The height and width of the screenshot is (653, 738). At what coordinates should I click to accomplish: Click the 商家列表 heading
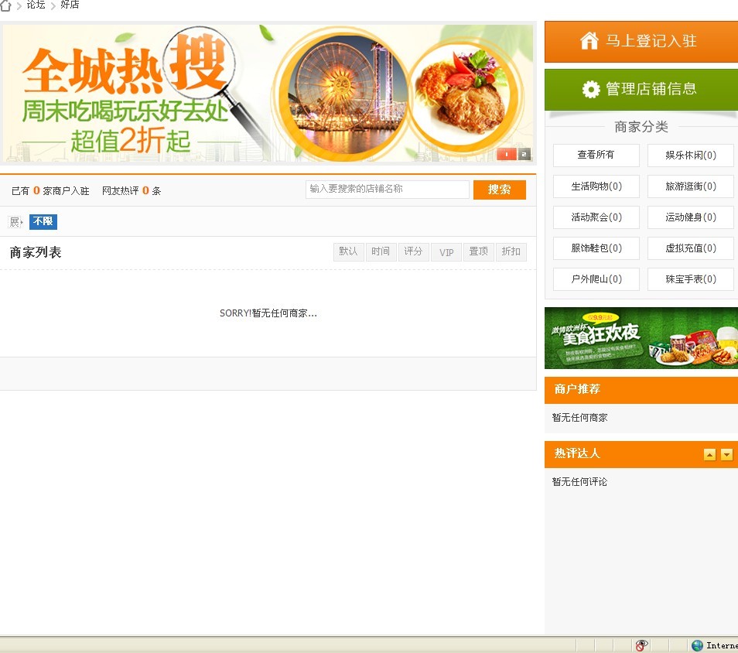coord(36,252)
